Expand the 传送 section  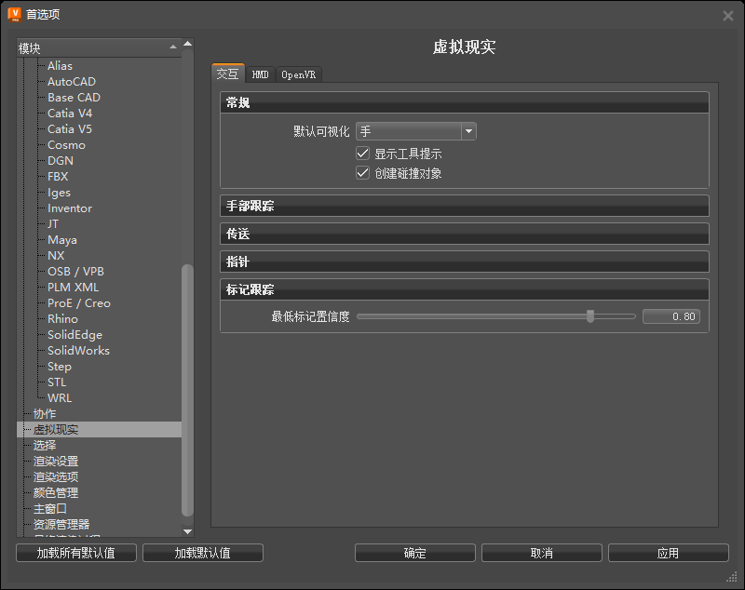pos(464,234)
